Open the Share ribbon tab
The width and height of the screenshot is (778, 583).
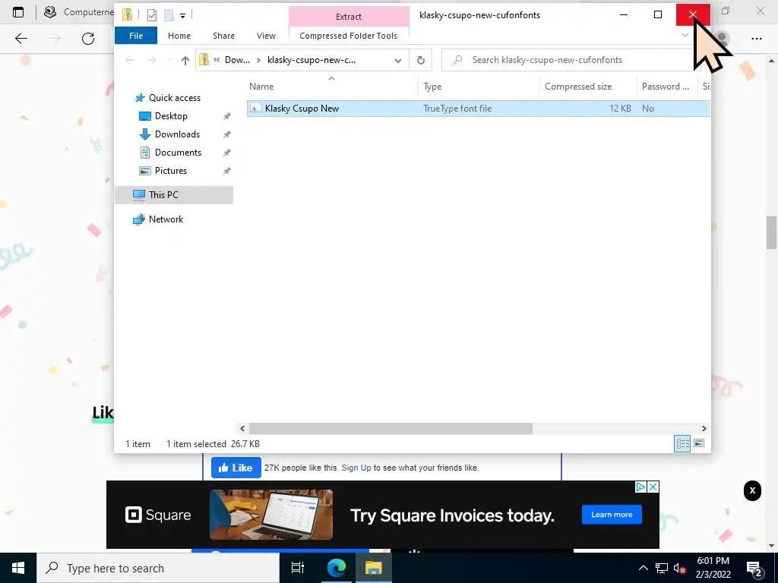coord(224,36)
